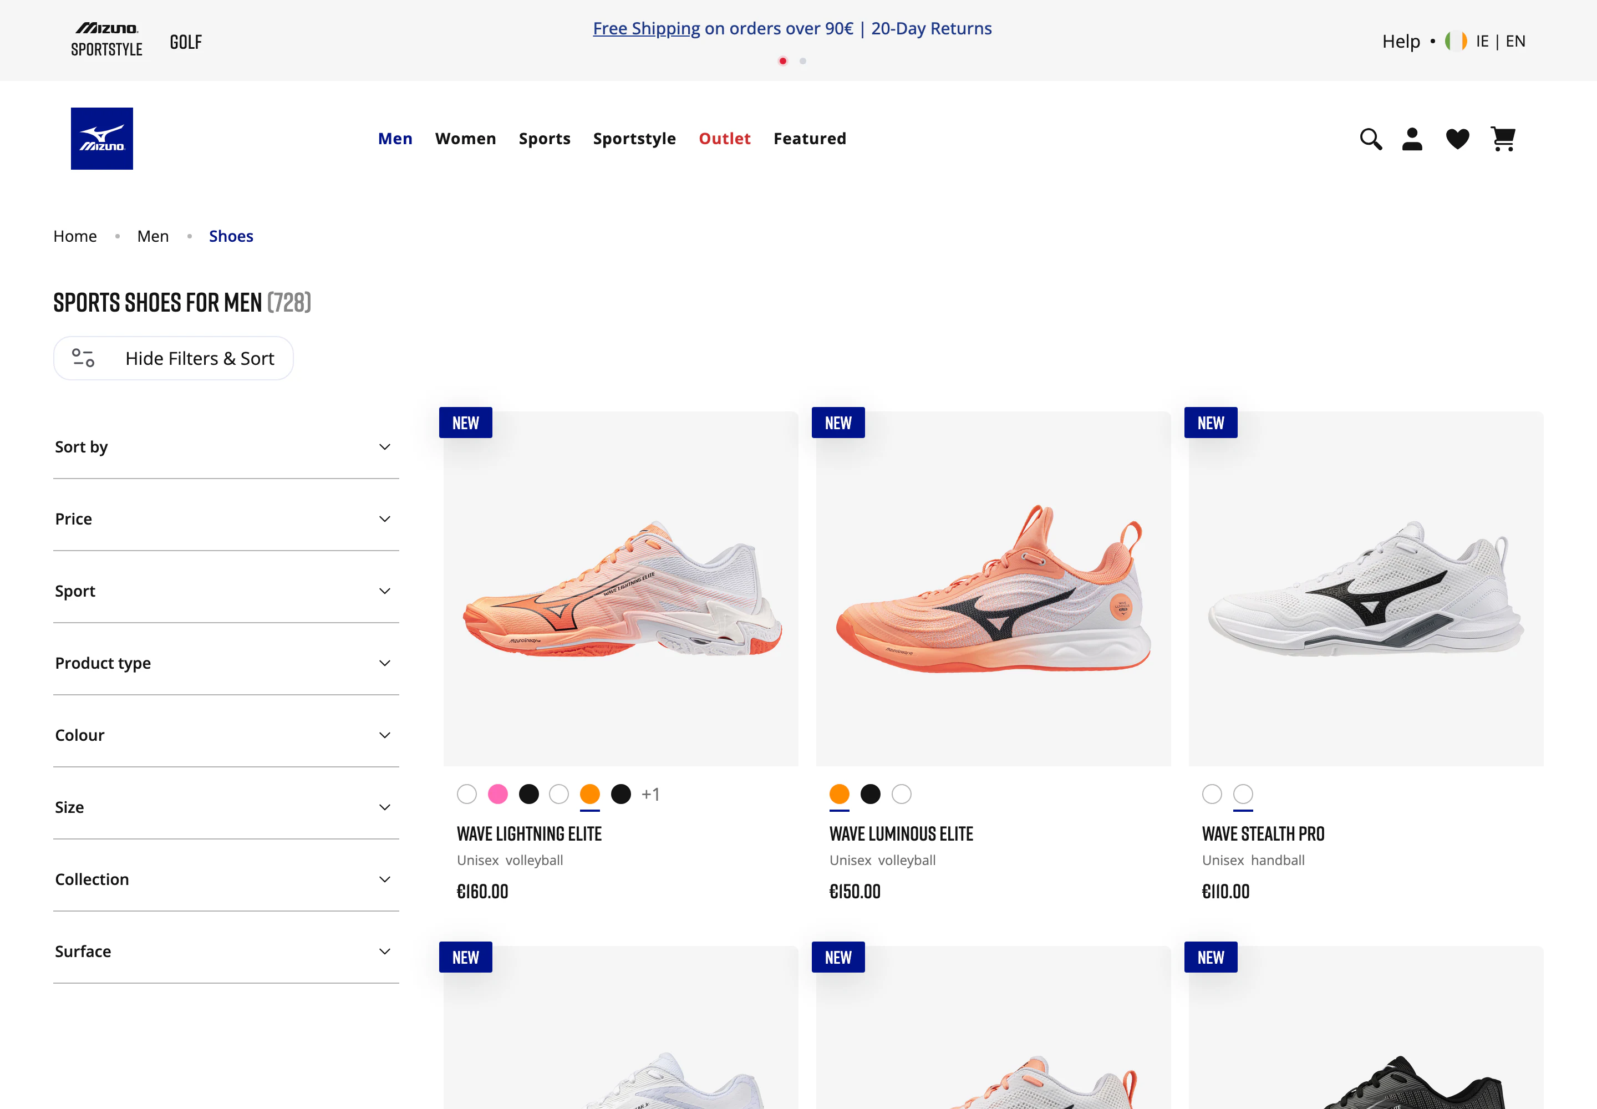Open the user account icon
The width and height of the screenshot is (1597, 1109).
1412,139
